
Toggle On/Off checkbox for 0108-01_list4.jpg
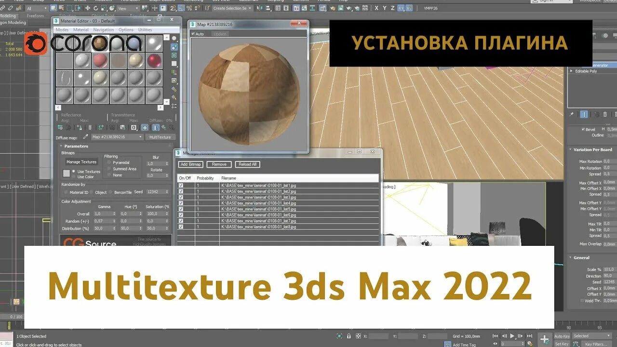point(181,203)
